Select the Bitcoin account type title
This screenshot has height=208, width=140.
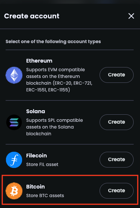[36, 187]
